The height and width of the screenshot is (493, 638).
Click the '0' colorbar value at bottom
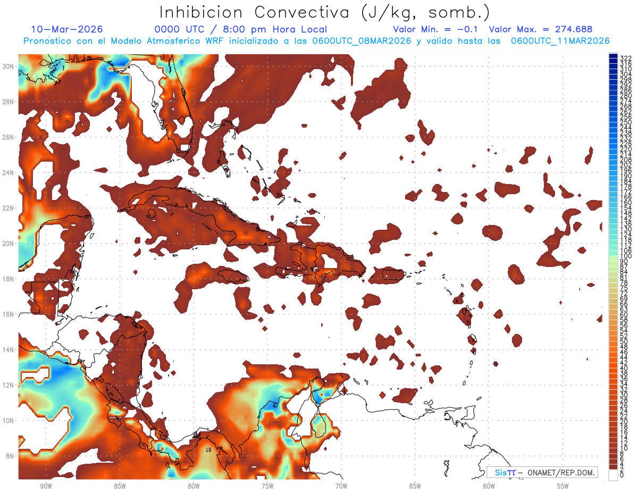coord(622,475)
